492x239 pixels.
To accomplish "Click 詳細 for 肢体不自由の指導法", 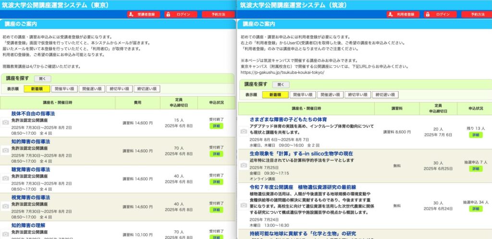I will 217,126.
